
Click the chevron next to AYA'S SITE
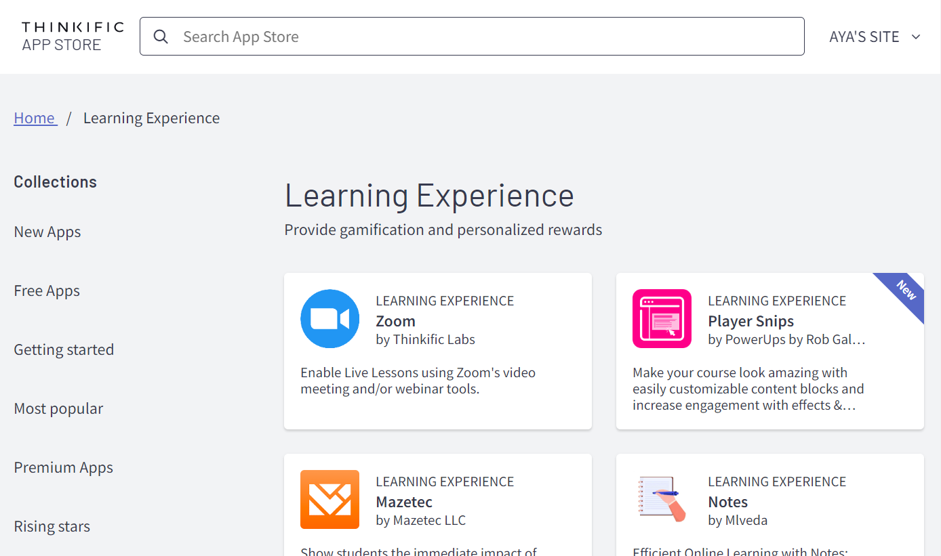916,37
